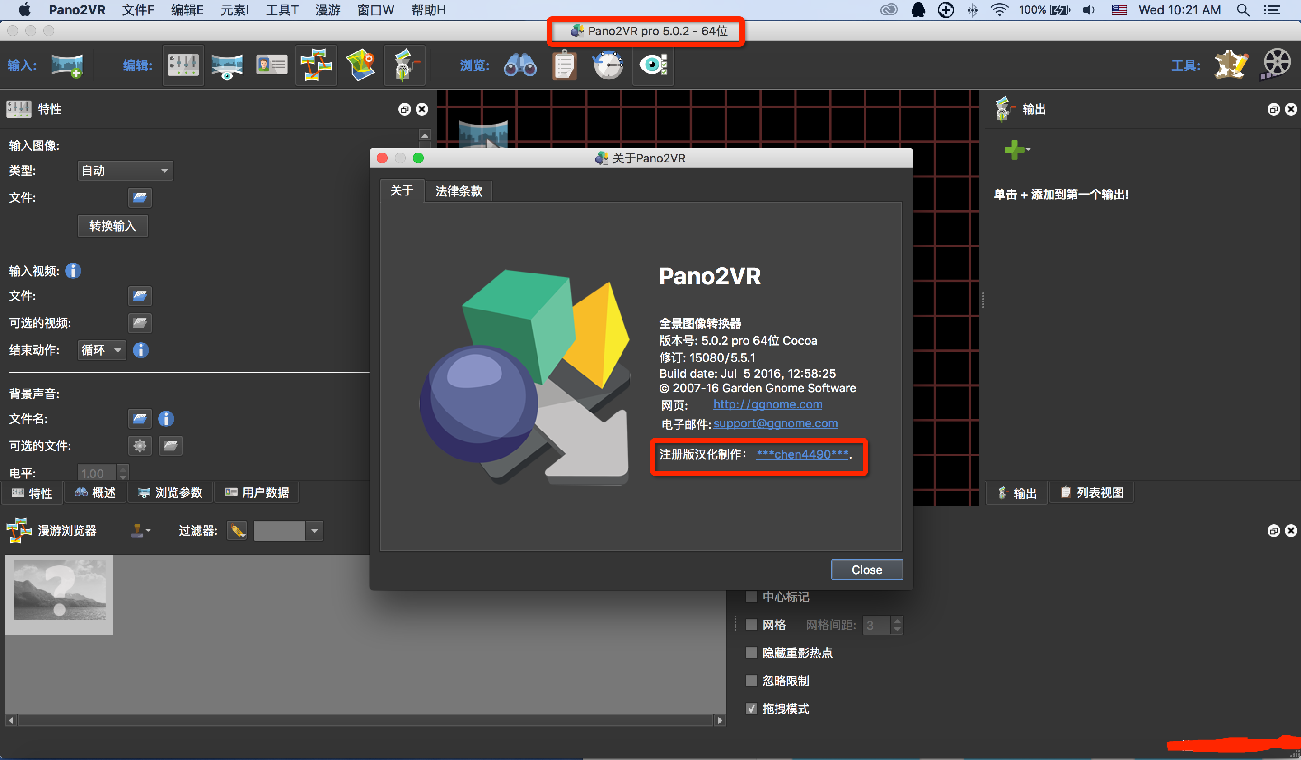This screenshot has width=1301, height=760.
Task: Open the Wi-Fi status menu
Action: coord(1000,10)
